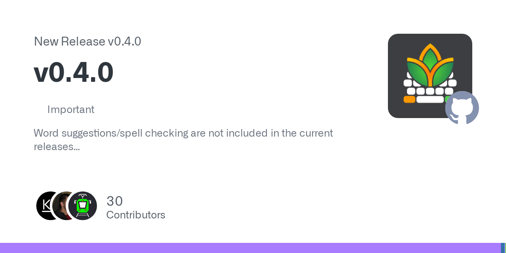The height and width of the screenshot is (253, 506).
Task: Click the truncated "releases..." text
Action: 57,147
